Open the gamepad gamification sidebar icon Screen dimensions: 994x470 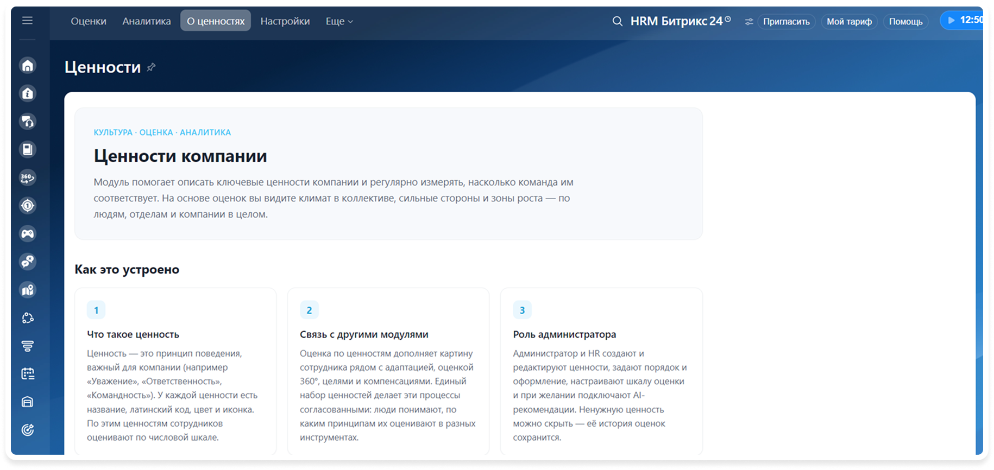coord(28,234)
